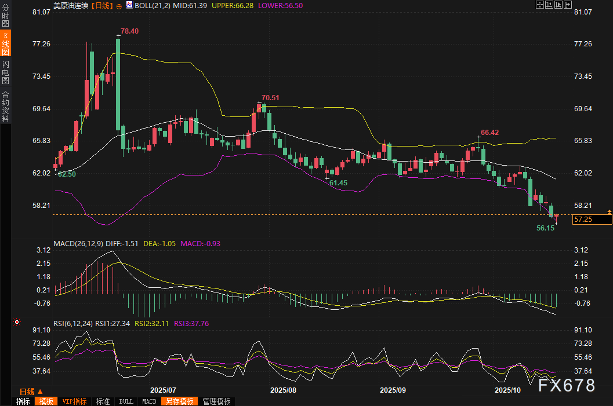The height and width of the screenshot is (406, 613).
Task: Open the 分时图 sidebar tab
Action: click(x=5, y=16)
